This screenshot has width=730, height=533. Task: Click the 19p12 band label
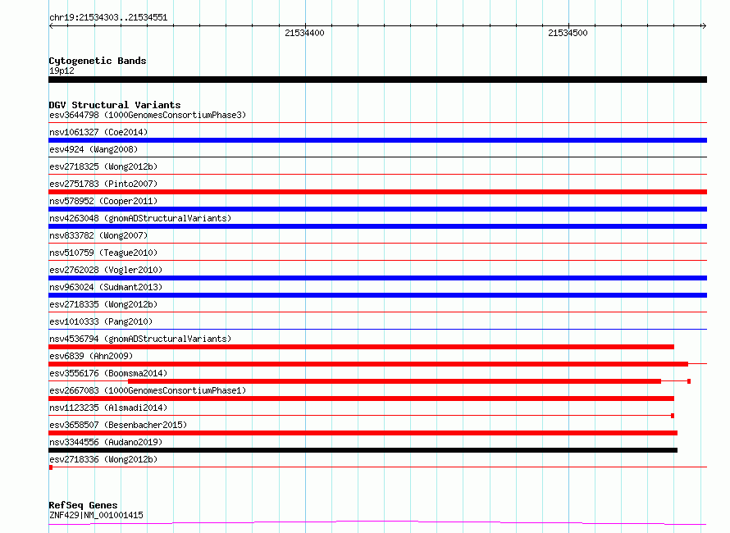(62, 71)
